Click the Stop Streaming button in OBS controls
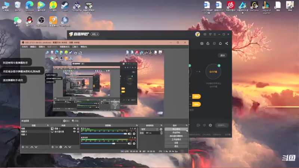The width and height of the screenshot is (299, 168). [176, 129]
